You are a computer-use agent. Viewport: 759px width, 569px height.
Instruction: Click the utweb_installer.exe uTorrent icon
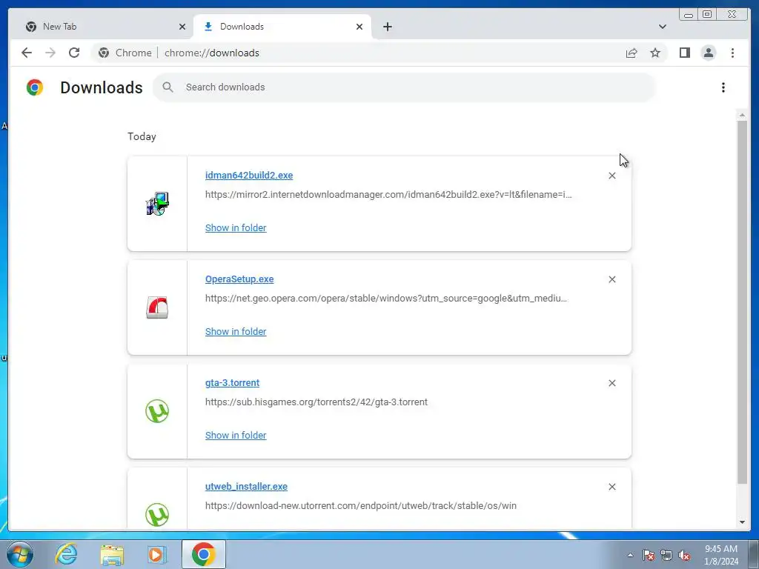click(157, 515)
